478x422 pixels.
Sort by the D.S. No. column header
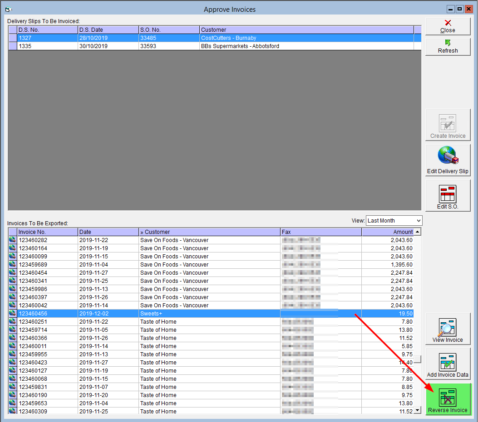click(47, 30)
